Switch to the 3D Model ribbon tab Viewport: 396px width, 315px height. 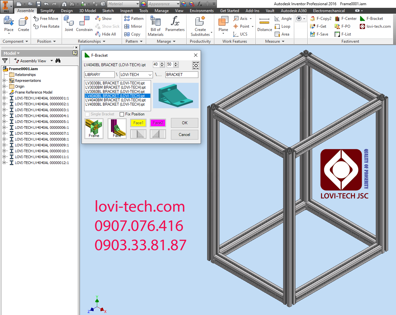(87, 11)
